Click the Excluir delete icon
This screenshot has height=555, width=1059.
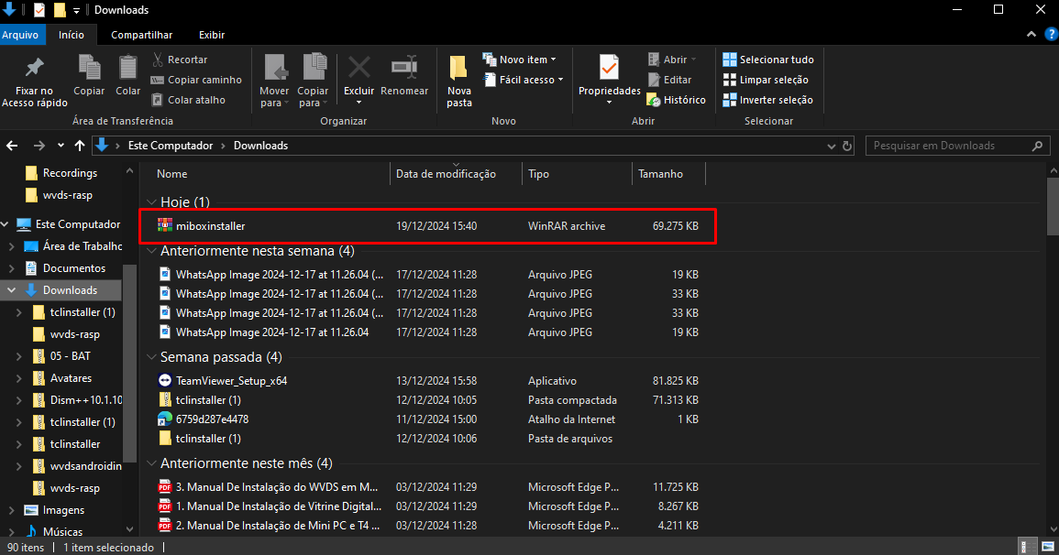pyautogui.click(x=359, y=68)
